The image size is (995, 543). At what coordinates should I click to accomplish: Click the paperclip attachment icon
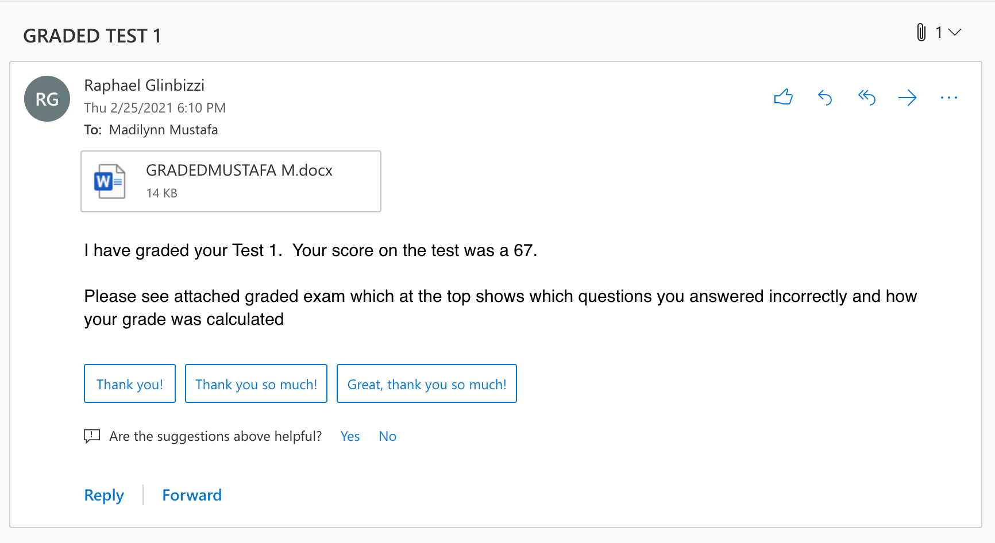pos(921,32)
